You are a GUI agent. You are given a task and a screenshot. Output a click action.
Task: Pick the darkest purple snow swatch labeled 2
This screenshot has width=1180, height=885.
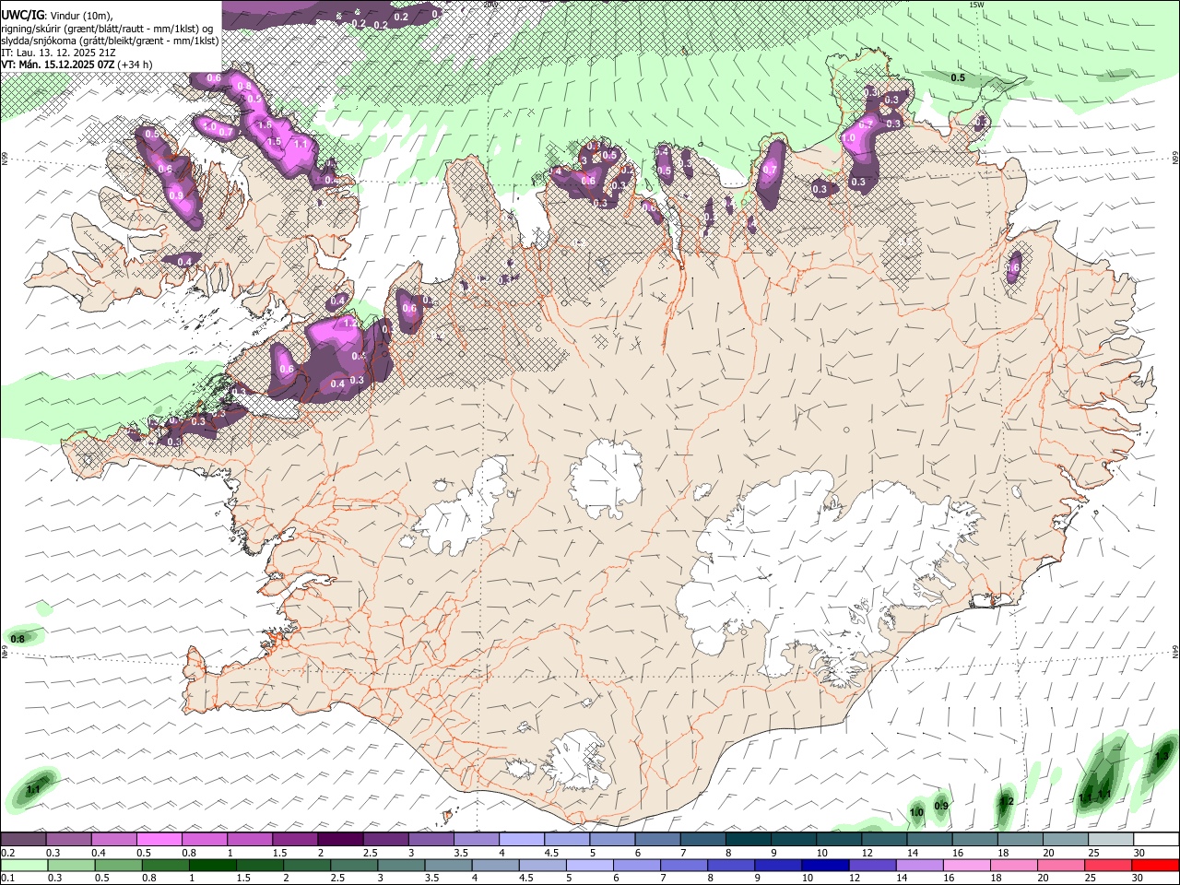tap(340, 839)
